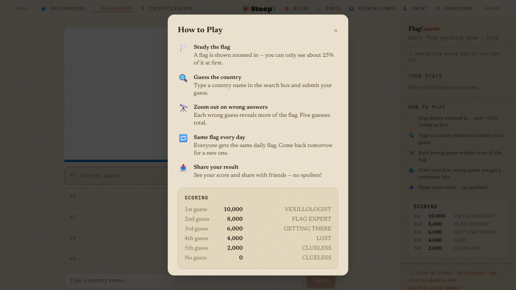Image resolution: width=516 pixels, height=290 pixels.
Task: Click the 'Daily flag guessing game · #110' subtitle
Action: pyautogui.click(x=454, y=38)
